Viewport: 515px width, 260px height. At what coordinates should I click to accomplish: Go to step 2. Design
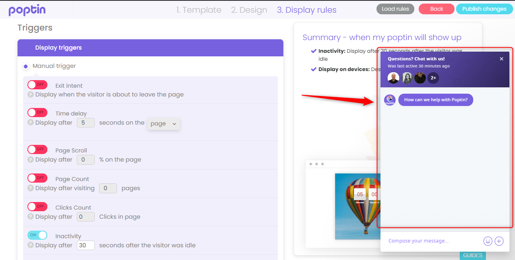pos(249,10)
